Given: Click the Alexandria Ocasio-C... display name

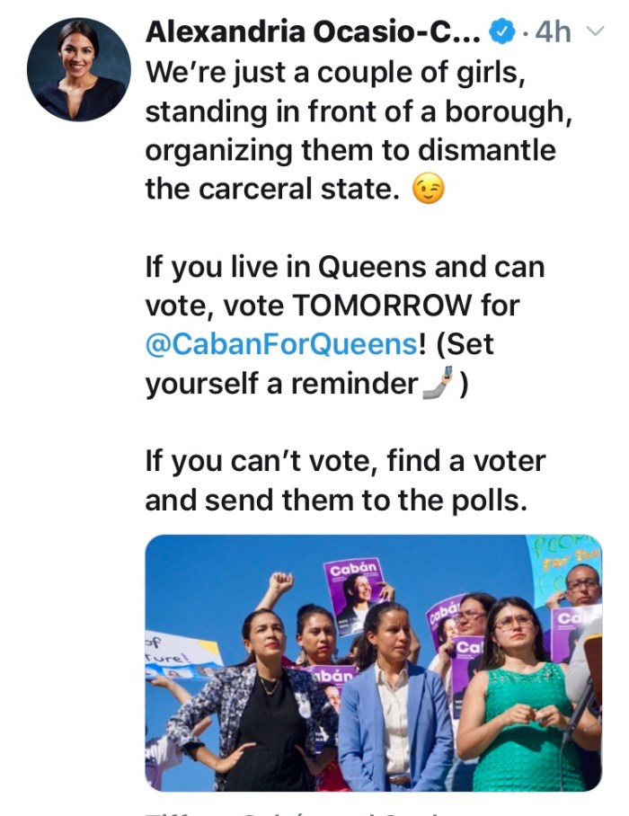Looking at the screenshot, I should [x=312, y=32].
